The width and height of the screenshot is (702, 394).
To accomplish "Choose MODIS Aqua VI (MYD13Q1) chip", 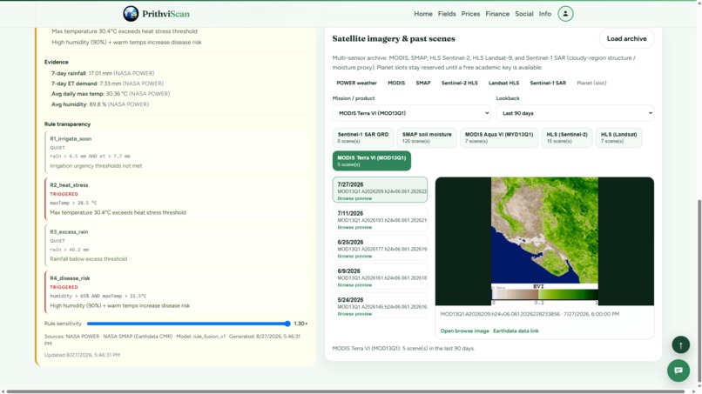I will tap(499, 137).
